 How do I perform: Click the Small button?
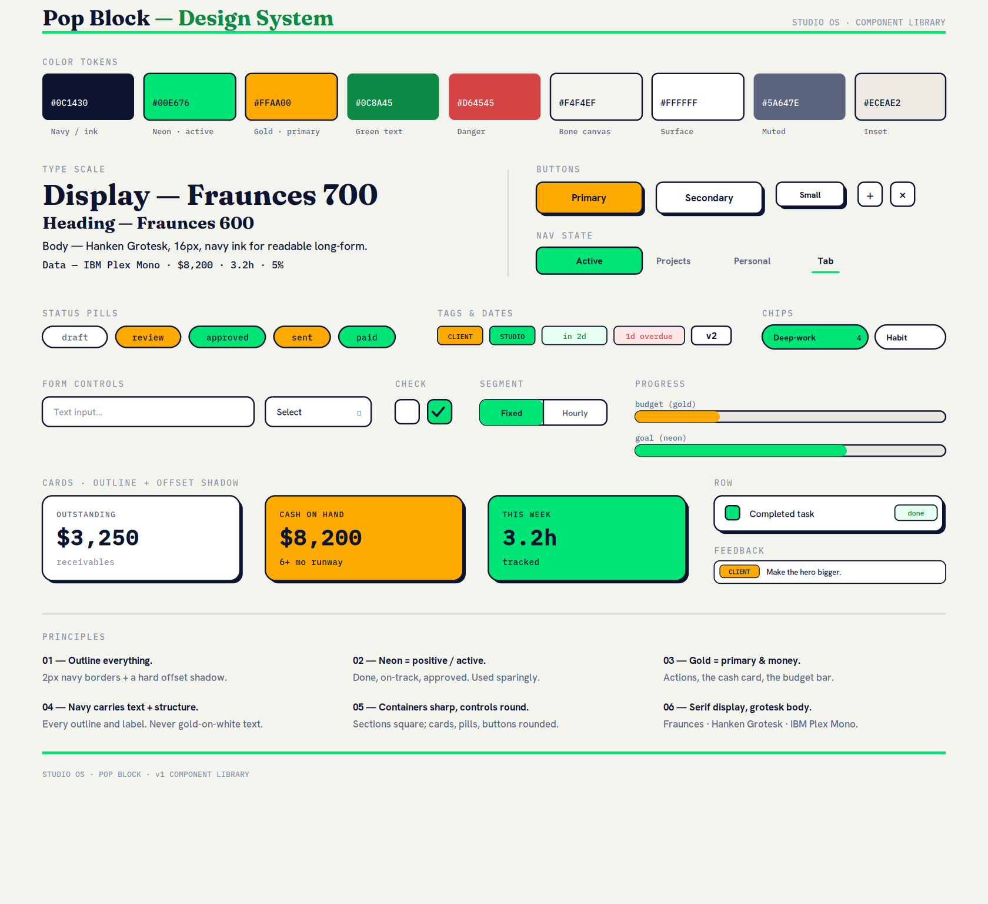pyautogui.click(x=810, y=195)
